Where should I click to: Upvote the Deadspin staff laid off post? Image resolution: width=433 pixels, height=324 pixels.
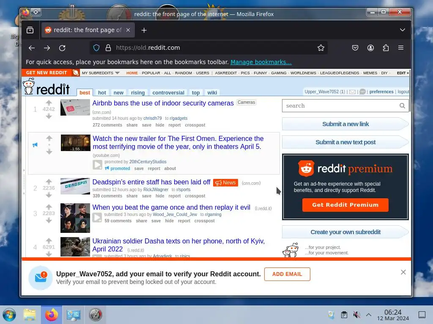pos(49,181)
